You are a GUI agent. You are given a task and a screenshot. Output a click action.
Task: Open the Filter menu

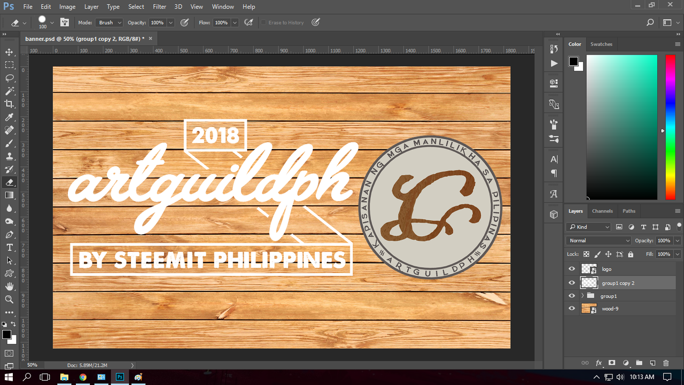tap(159, 6)
